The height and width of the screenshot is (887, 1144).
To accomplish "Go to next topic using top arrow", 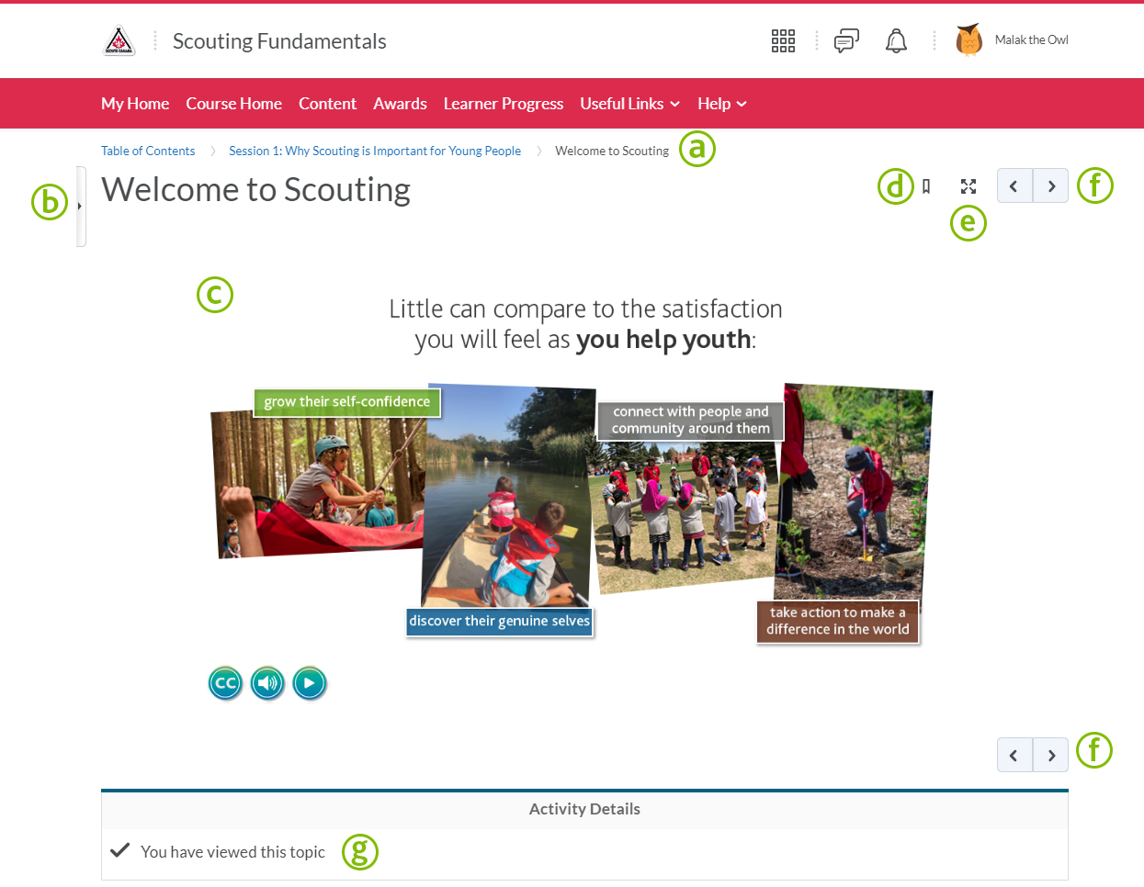I will [1050, 186].
